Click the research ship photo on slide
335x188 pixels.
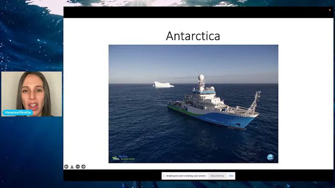[x=194, y=104]
